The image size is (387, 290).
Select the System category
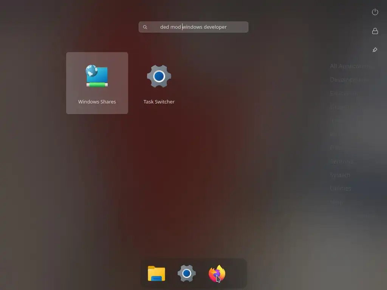click(340, 175)
